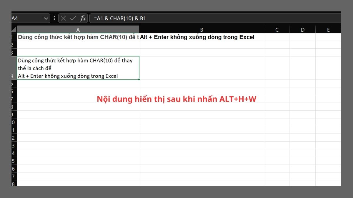
Task: Click cell B1 with the Alt + Enter text
Action: (202, 37)
